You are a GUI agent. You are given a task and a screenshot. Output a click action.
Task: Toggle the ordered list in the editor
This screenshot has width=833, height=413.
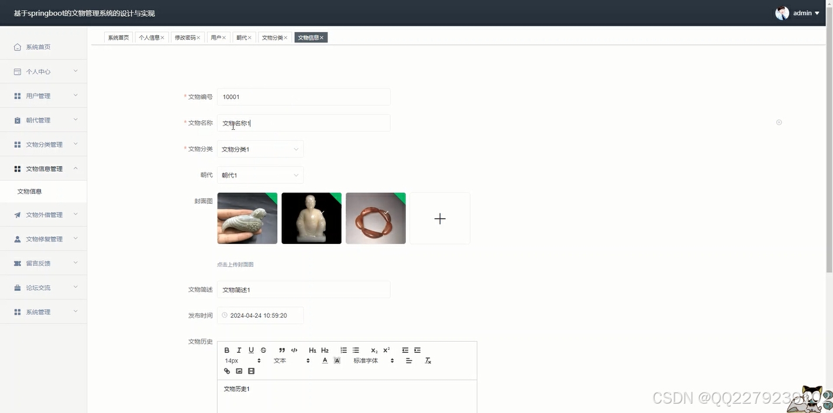click(x=343, y=350)
